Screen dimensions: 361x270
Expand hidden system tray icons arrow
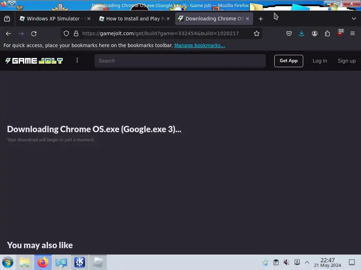click(x=307, y=262)
